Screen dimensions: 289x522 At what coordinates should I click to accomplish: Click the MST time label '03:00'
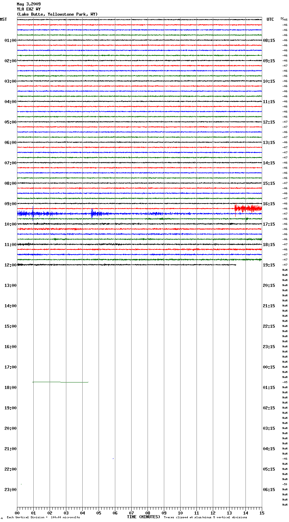pyautogui.click(x=11, y=81)
